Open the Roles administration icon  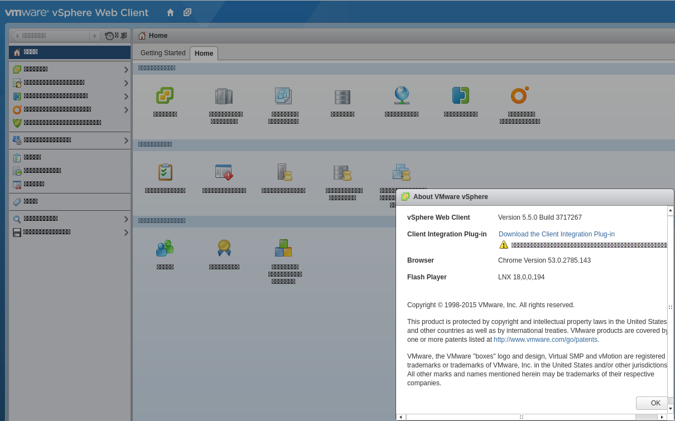tap(165, 248)
